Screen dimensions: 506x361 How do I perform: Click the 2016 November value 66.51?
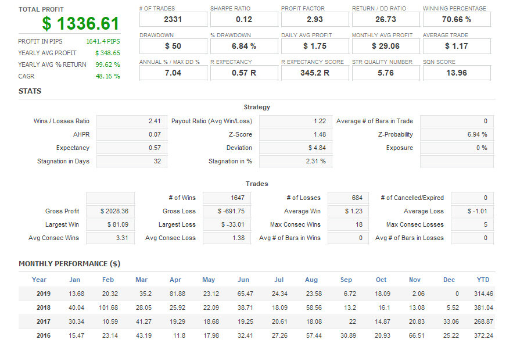click(417, 335)
